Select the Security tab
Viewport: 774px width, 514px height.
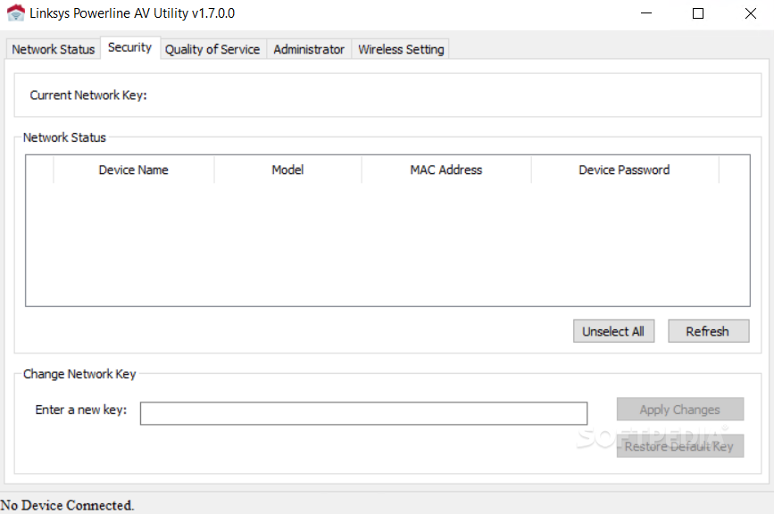pyautogui.click(x=129, y=48)
